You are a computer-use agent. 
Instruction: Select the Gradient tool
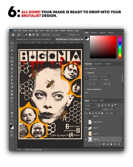[12, 87]
